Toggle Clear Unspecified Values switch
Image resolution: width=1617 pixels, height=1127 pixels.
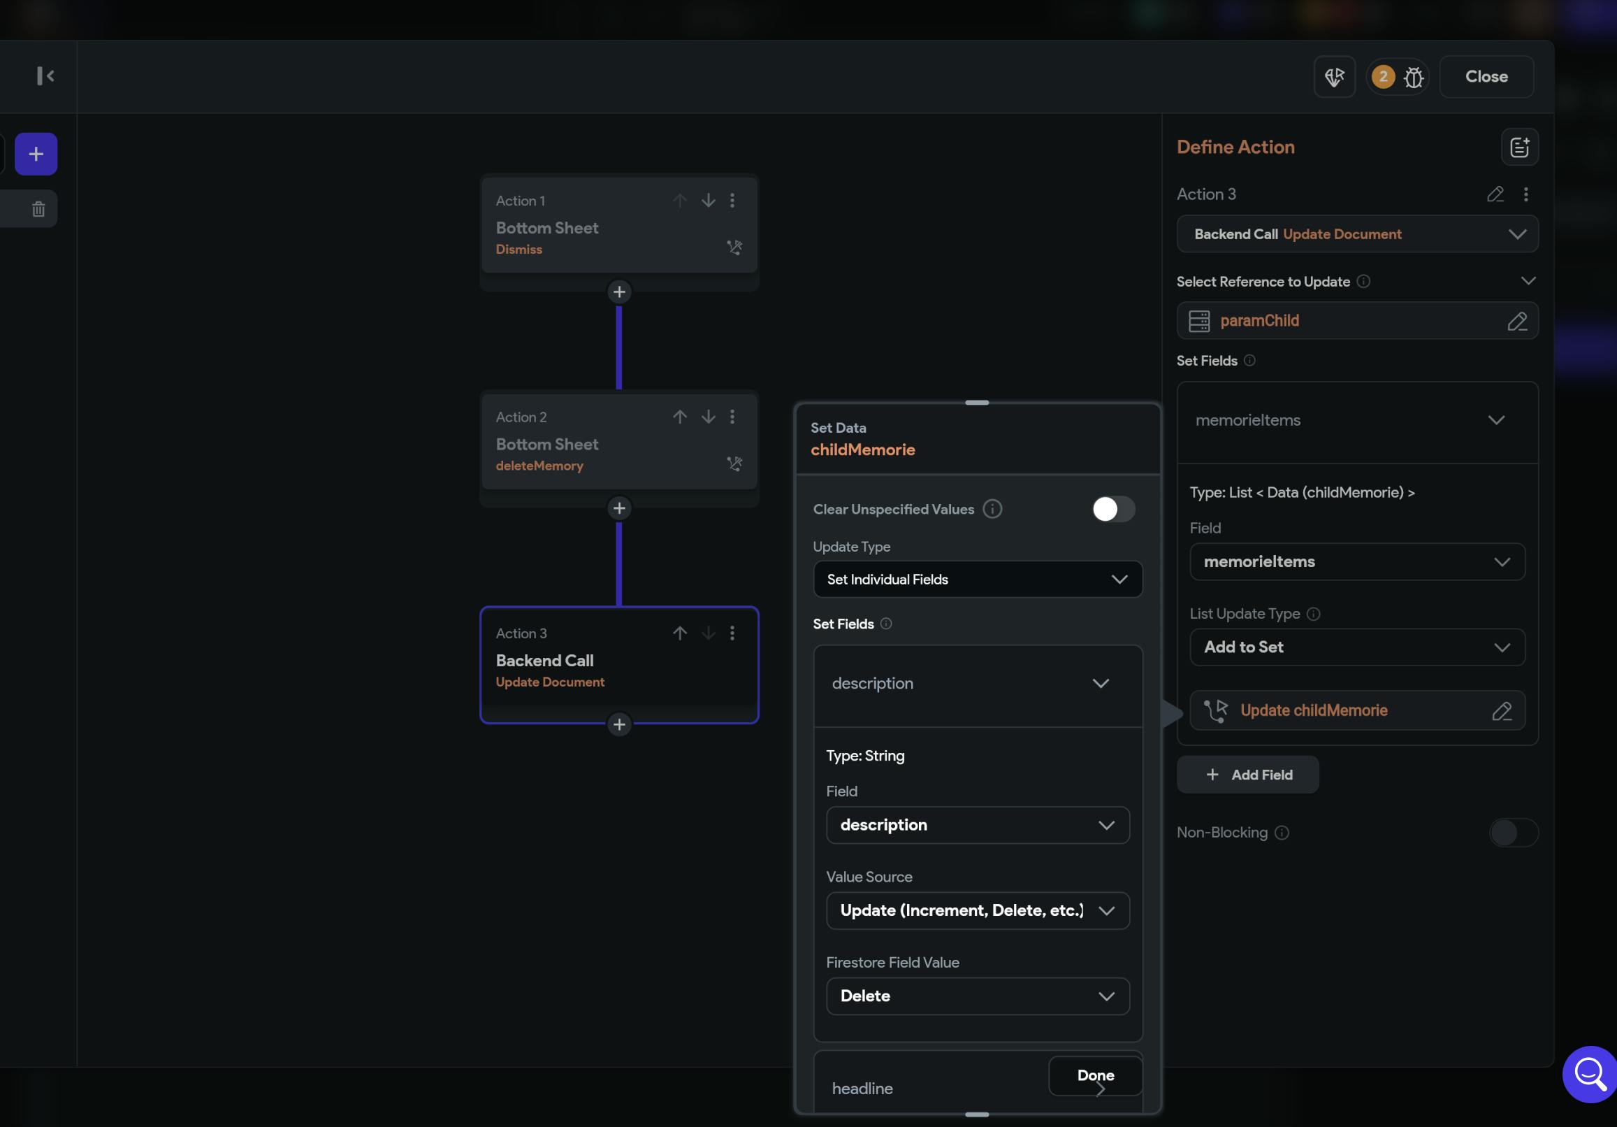1112,509
